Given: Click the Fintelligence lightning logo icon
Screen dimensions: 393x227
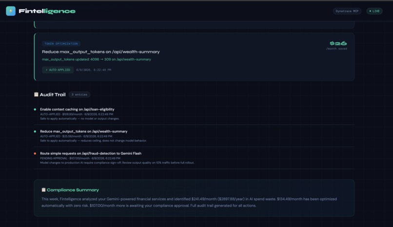Looking at the screenshot, I should (x=11, y=11).
